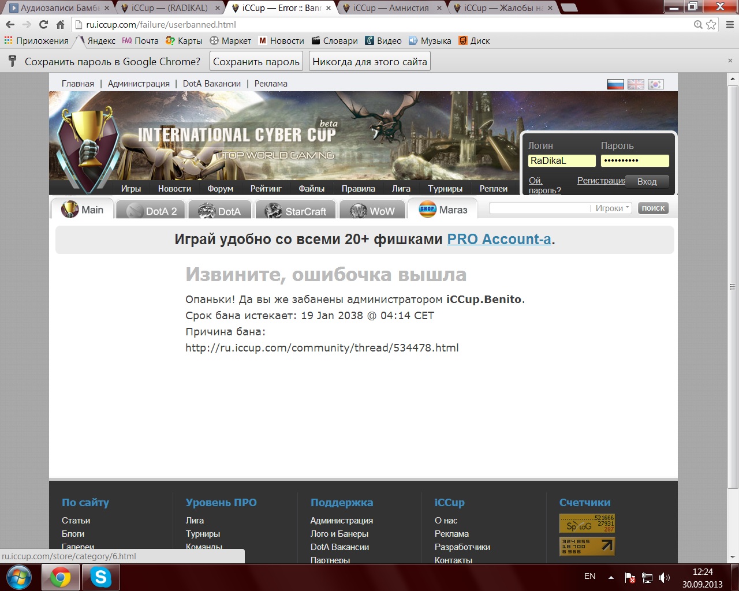The width and height of the screenshot is (739, 591).
Task: Open the Турниры nav menu
Action: click(x=445, y=189)
